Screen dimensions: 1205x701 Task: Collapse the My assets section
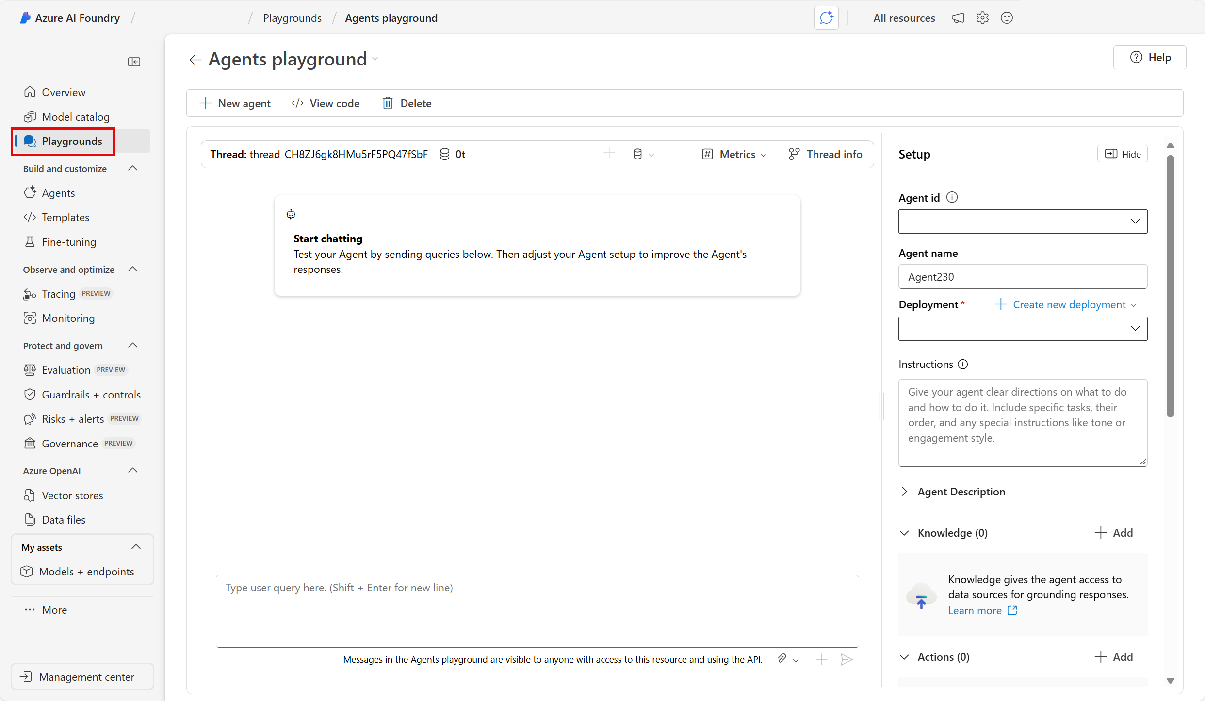coord(136,547)
